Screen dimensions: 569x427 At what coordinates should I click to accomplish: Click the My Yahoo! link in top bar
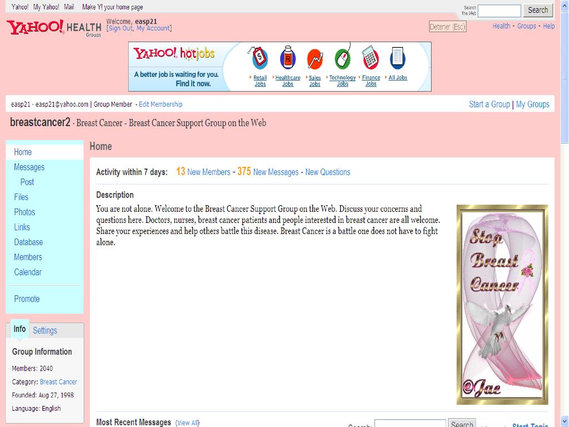[46, 7]
